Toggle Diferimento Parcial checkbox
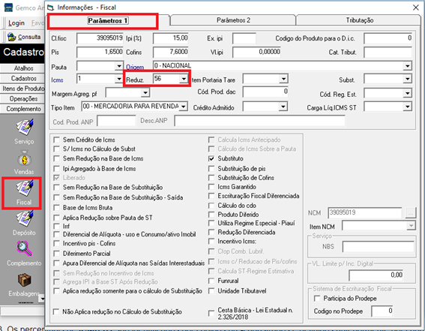Viewport: 425px width, 331px height. (x=56, y=254)
